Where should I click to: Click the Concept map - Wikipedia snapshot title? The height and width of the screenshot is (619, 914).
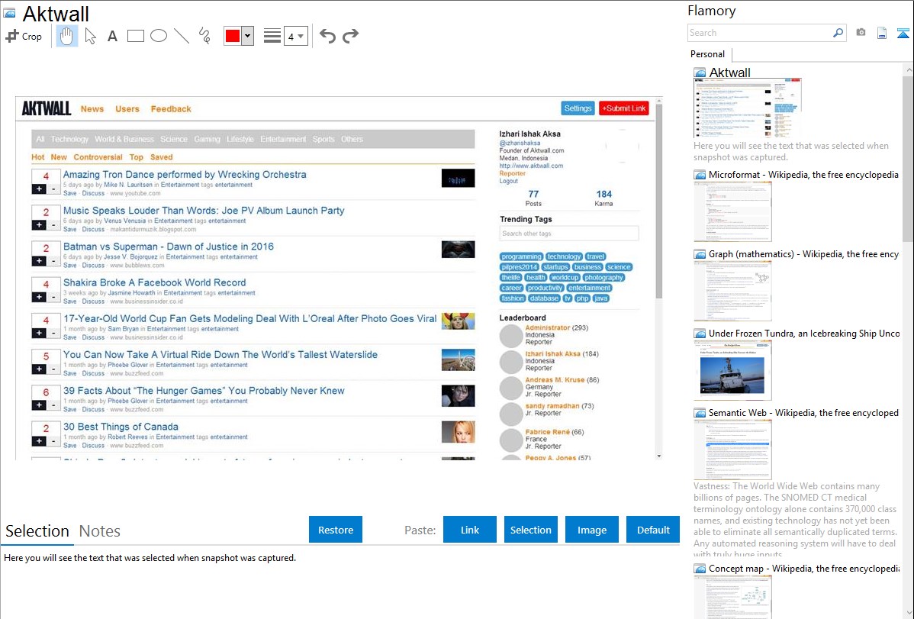[x=803, y=568]
